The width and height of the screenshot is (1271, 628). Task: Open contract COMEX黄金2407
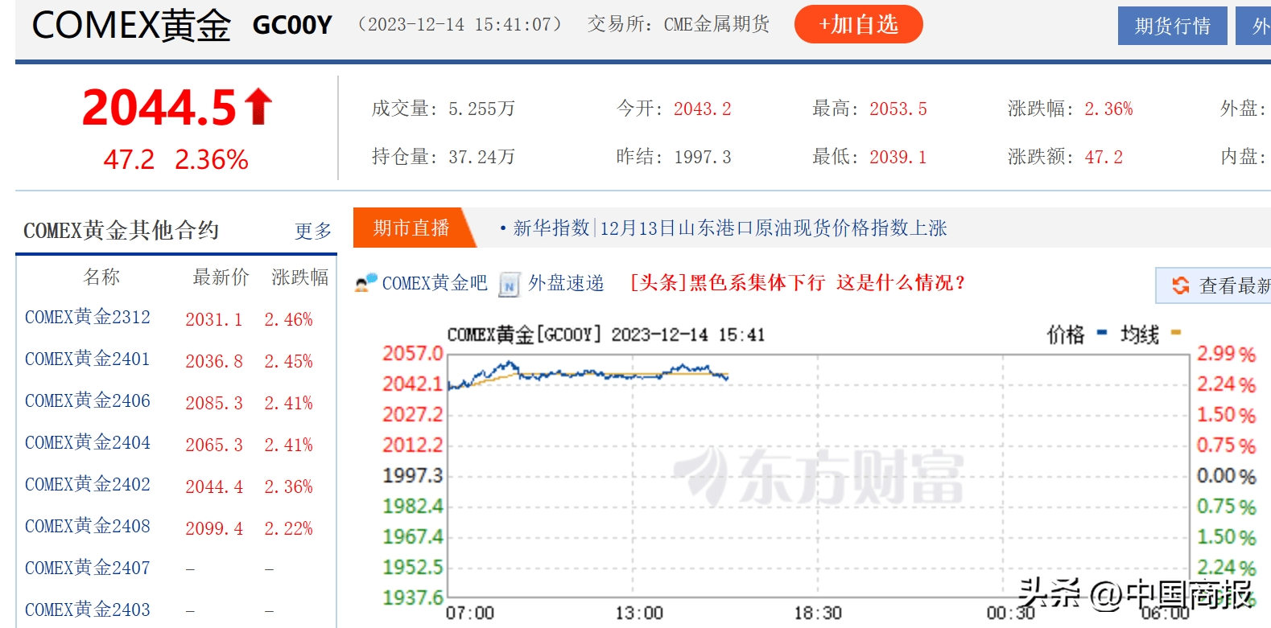(88, 568)
